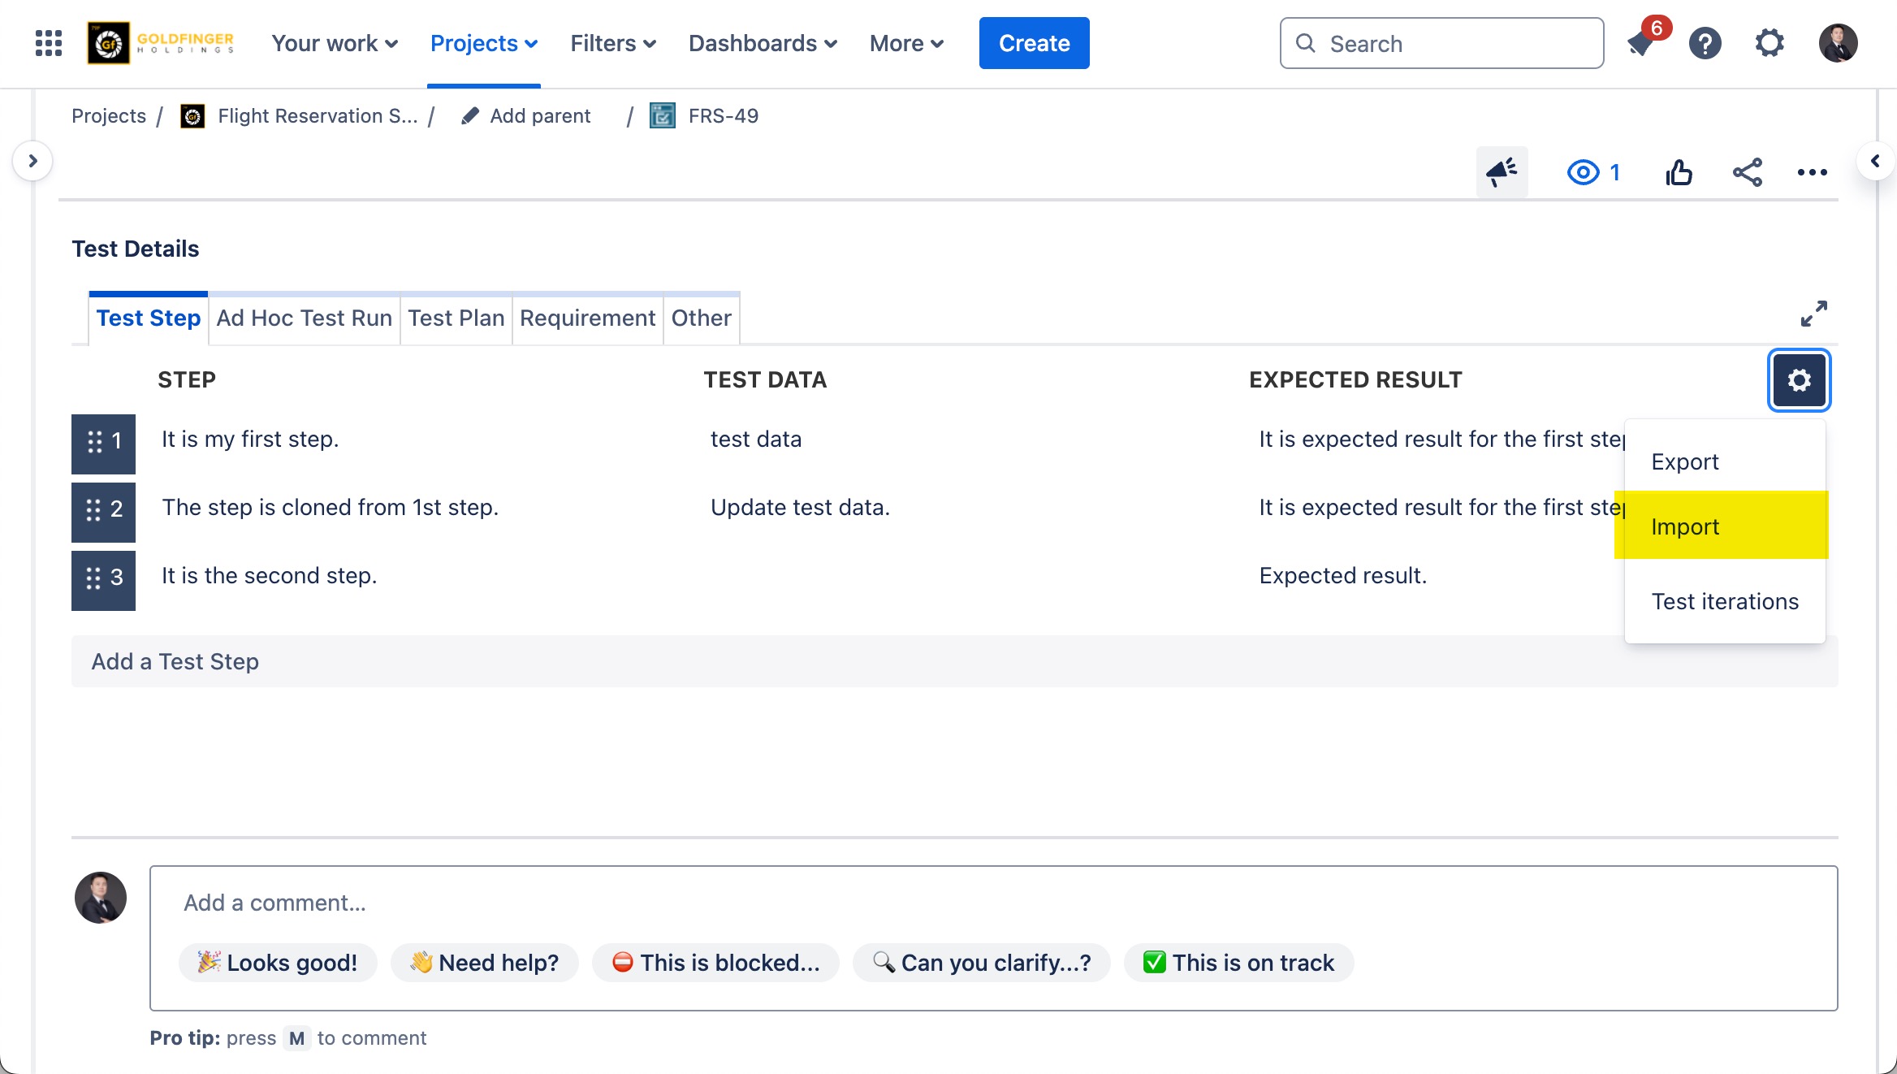The width and height of the screenshot is (1897, 1074).
Task: Open the help question mark icon
Action: pos(1705,43)
